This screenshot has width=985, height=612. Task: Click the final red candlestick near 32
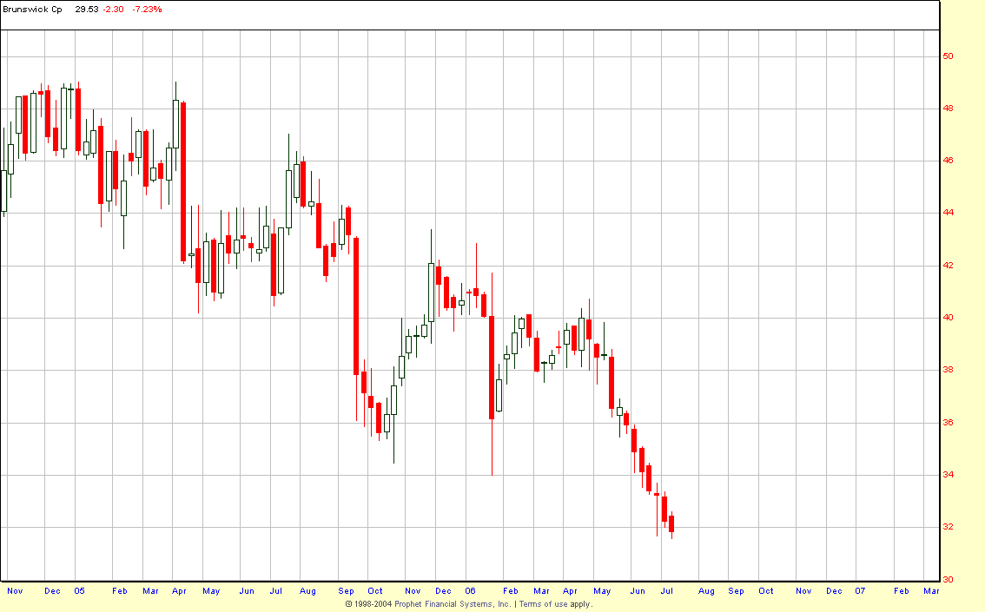coord(671,524)
